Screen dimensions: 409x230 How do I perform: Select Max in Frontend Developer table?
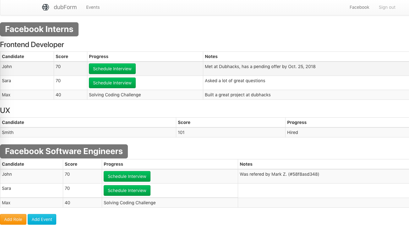click(6, 95)
